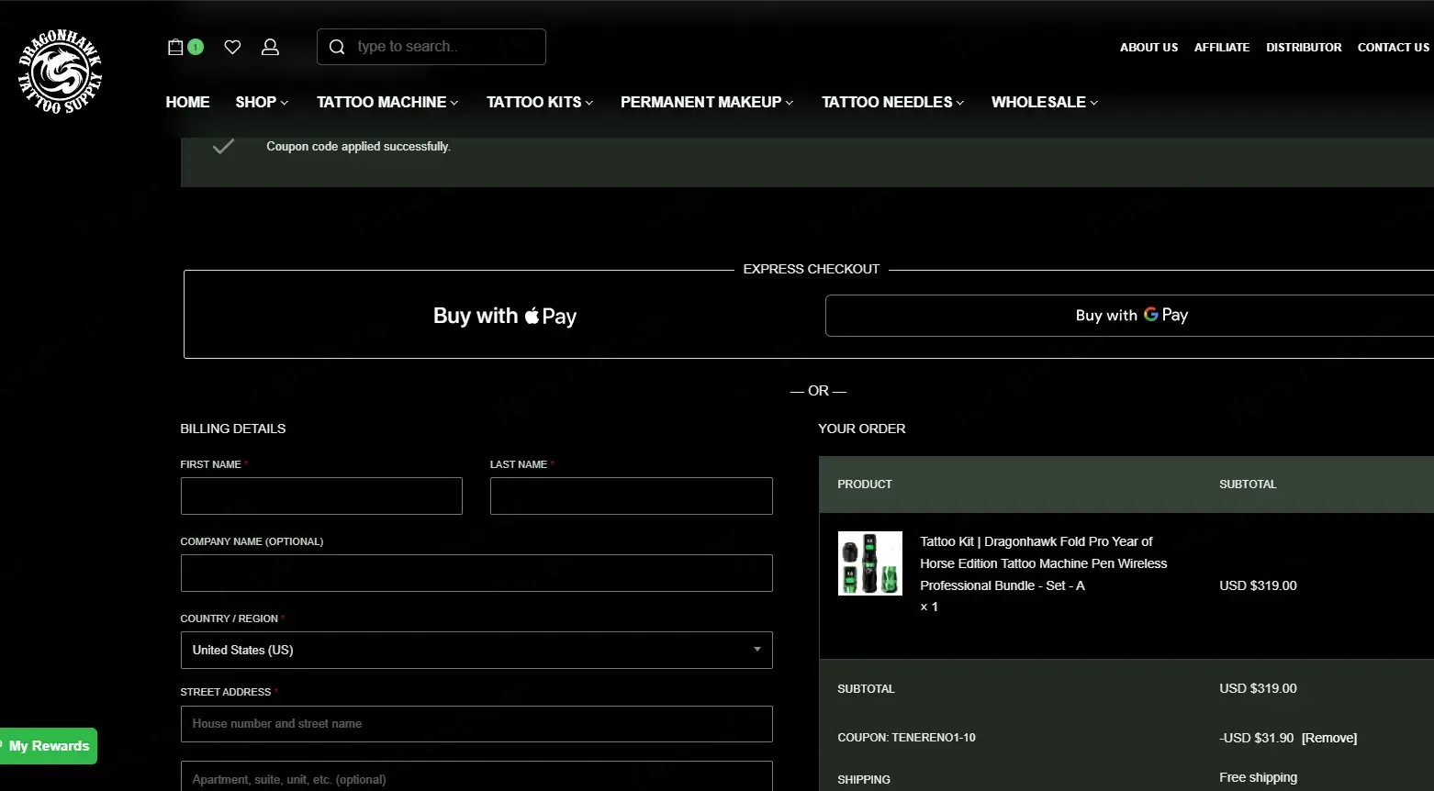Click the Apartment, suite, unit field
This screenshot has height=791, width=1434.
point(476,778)
